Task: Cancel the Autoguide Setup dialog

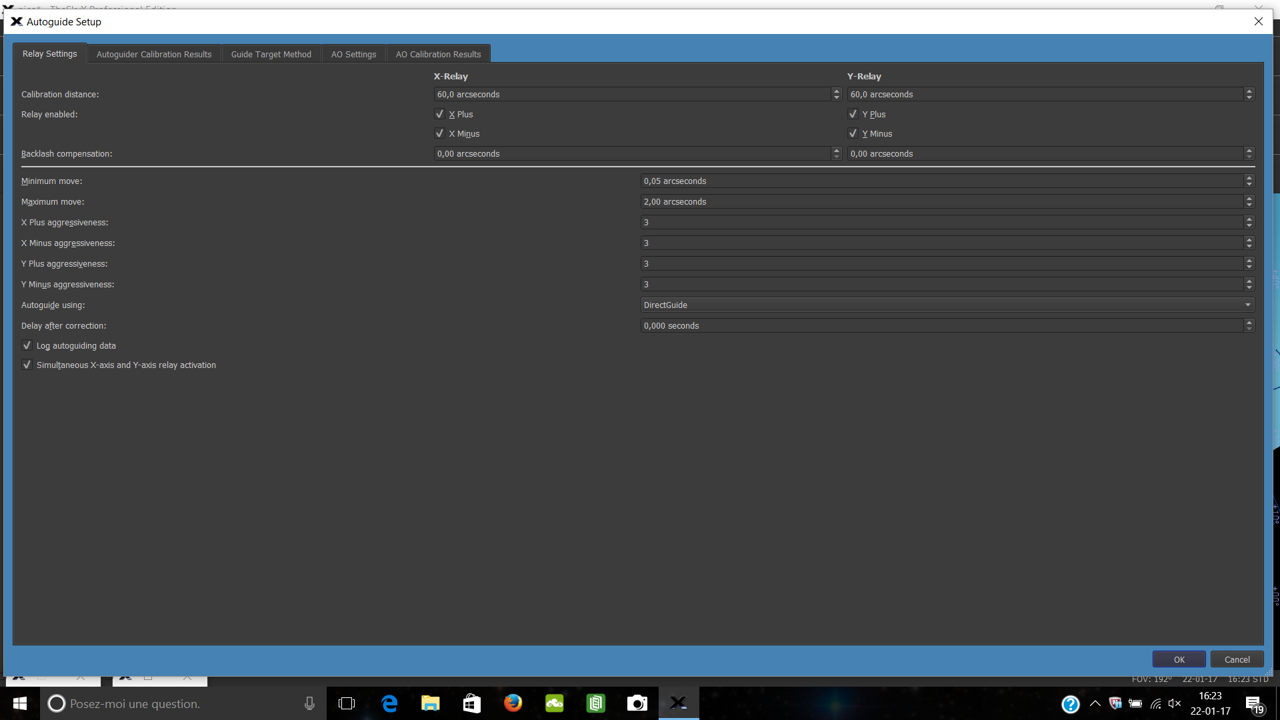Action: coord(1237,659)
